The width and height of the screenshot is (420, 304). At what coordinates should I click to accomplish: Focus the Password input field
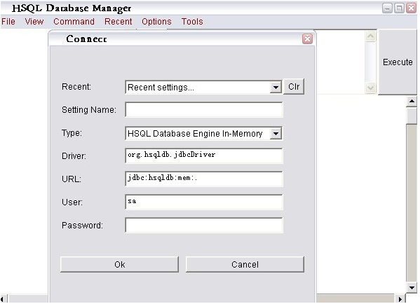coord(203,225)
